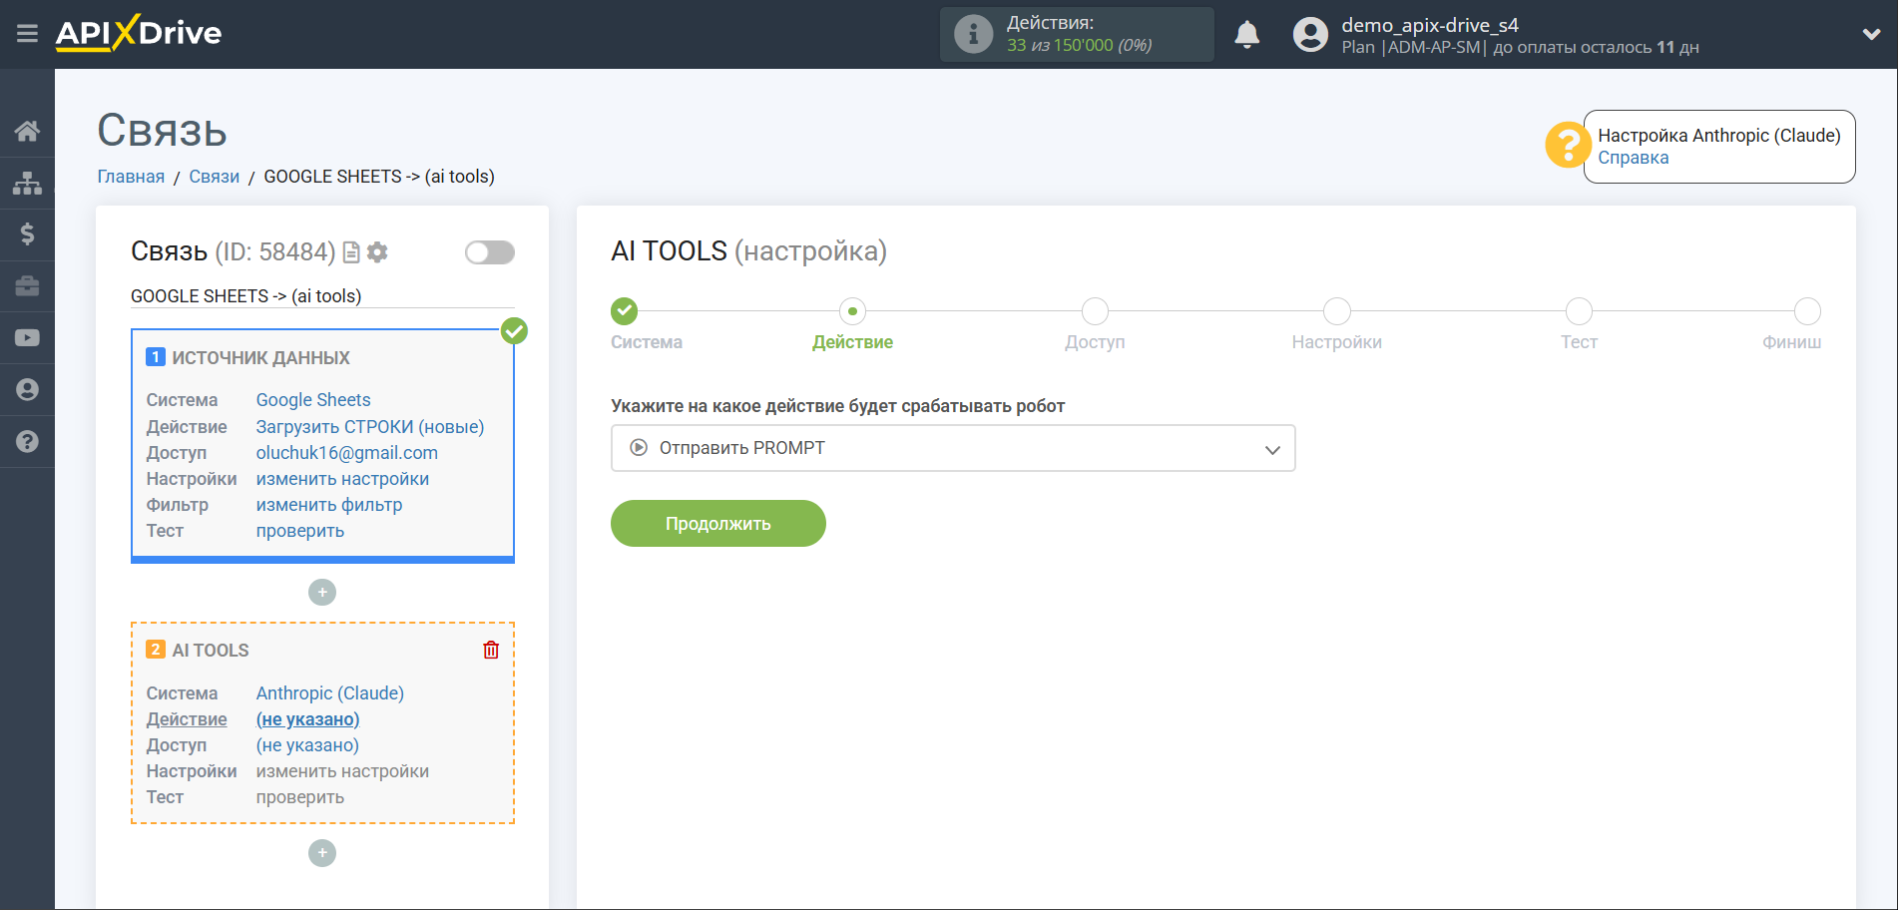Toggle the connection on/off switch
Image resolution: width=1898 pixels, height=910 pixels.
point(489,252)
